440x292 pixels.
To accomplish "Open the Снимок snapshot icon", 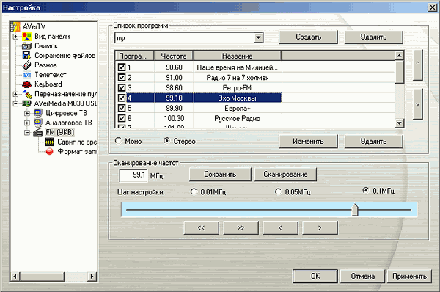I will point(26,46).
